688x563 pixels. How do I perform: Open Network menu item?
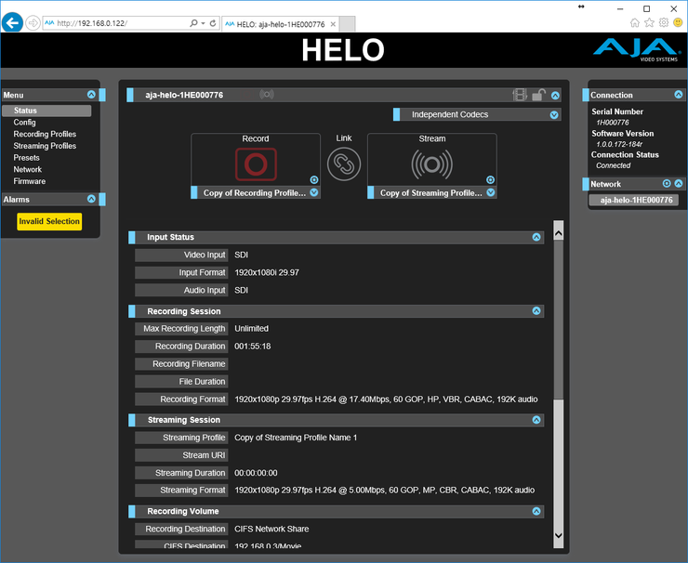tap(28, 170)
